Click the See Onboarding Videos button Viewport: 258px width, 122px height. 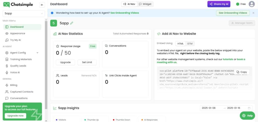click(233, 13)
